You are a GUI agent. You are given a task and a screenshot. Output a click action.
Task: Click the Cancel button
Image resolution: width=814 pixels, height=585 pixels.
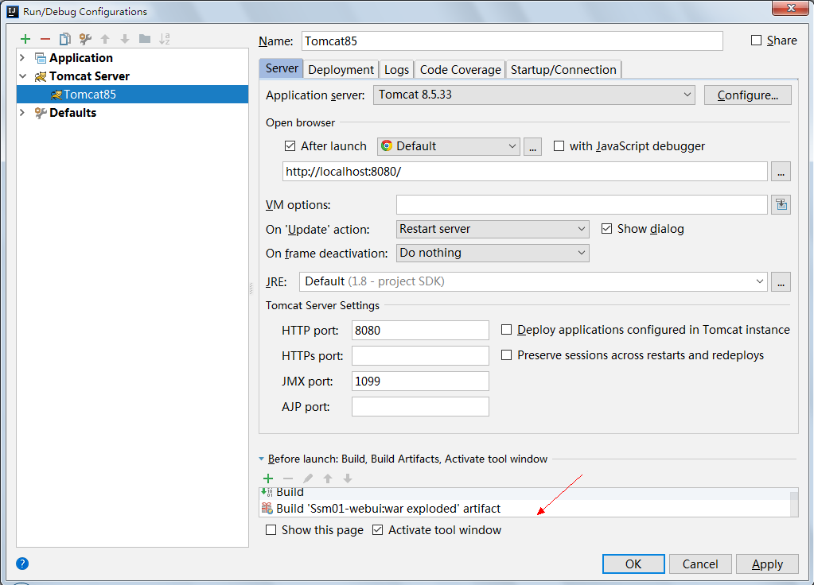(700, 564)
